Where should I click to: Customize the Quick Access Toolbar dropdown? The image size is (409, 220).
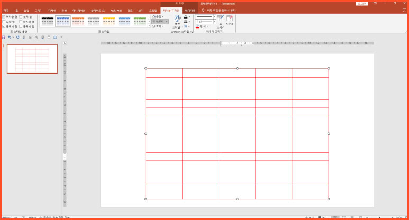[61, 37]
